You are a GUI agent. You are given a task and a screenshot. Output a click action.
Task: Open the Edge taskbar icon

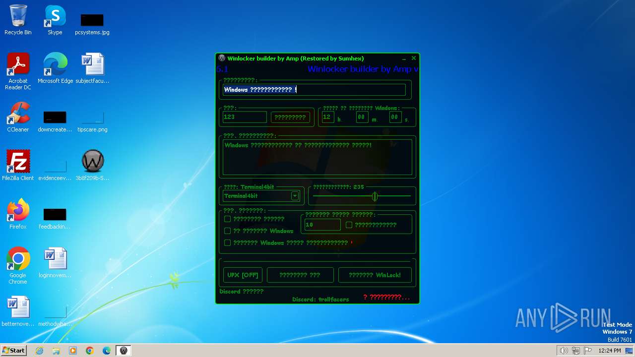pyautogui.click(x=107, y=351)
